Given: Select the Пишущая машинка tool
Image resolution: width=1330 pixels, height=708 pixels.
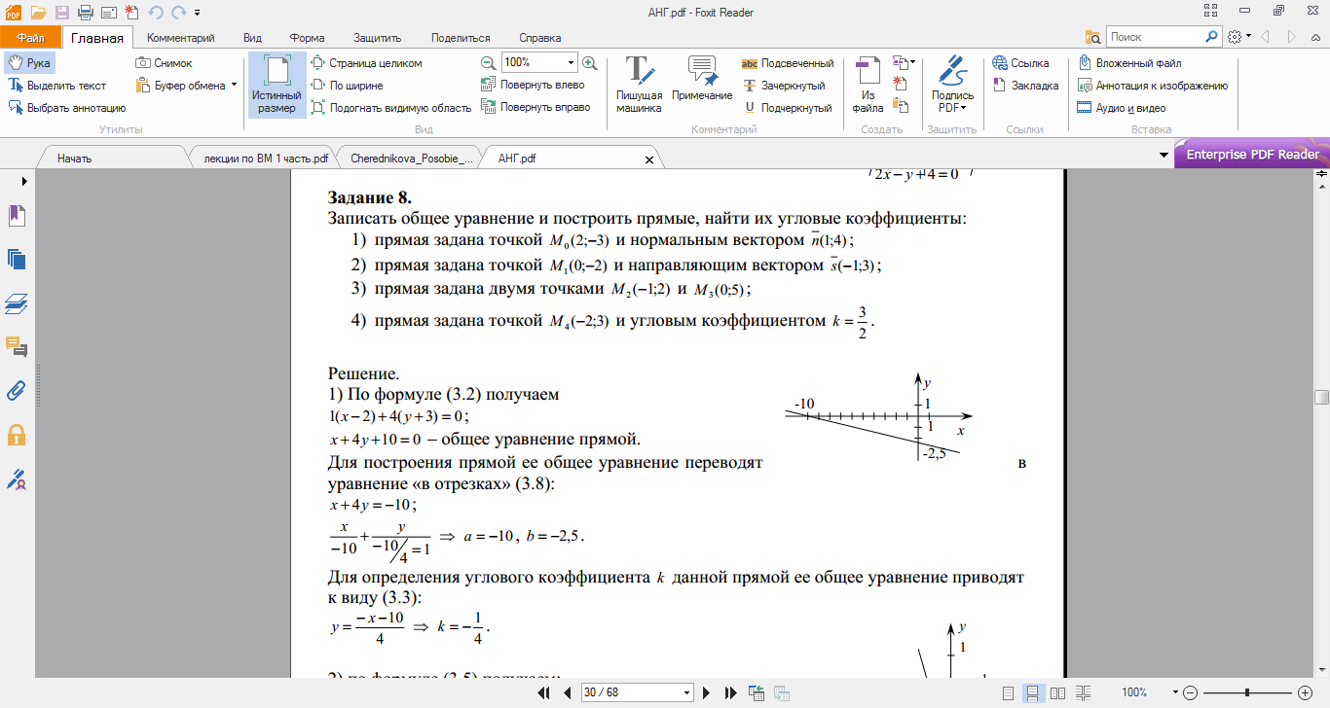Looking at the screenshot, I should 639,86.
